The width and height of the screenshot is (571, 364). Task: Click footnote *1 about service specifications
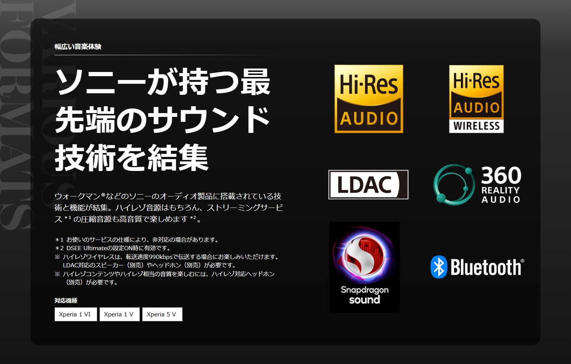137,240
